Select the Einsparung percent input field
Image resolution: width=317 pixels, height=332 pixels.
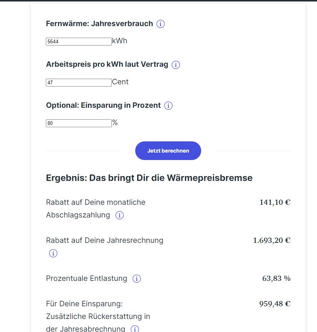pos(79,123)
